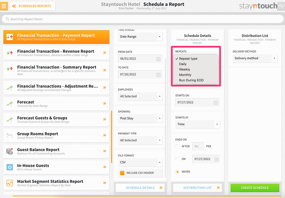Image resolution: width=285 pixels, height=198 pixels.
Task: Open the Ends On calendar icon
Action: (x=217, y=159)
